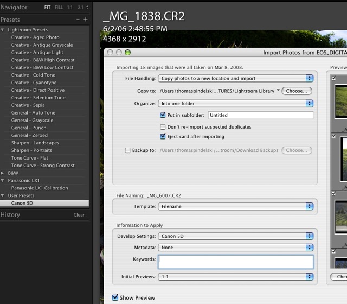Viewport: 347px width, 304px height.
Task: Apply Creative - Antique Grayscale preset
Action: click(42, 45)
